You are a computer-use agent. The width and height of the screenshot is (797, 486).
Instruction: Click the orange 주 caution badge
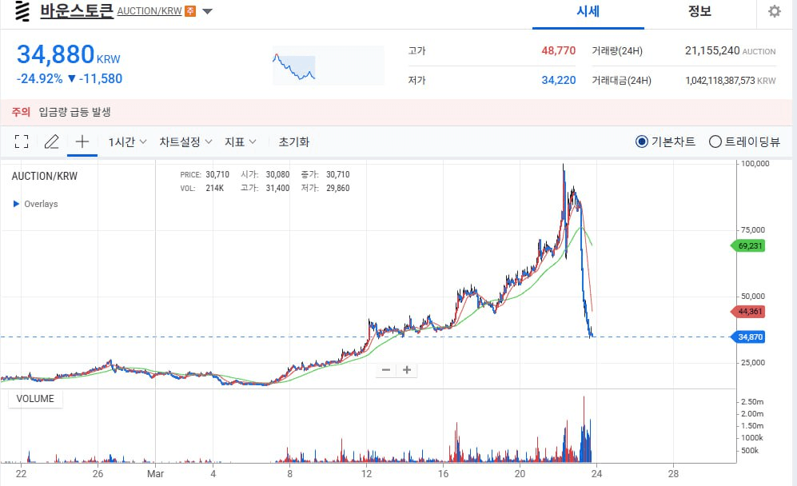coord(190,10)
